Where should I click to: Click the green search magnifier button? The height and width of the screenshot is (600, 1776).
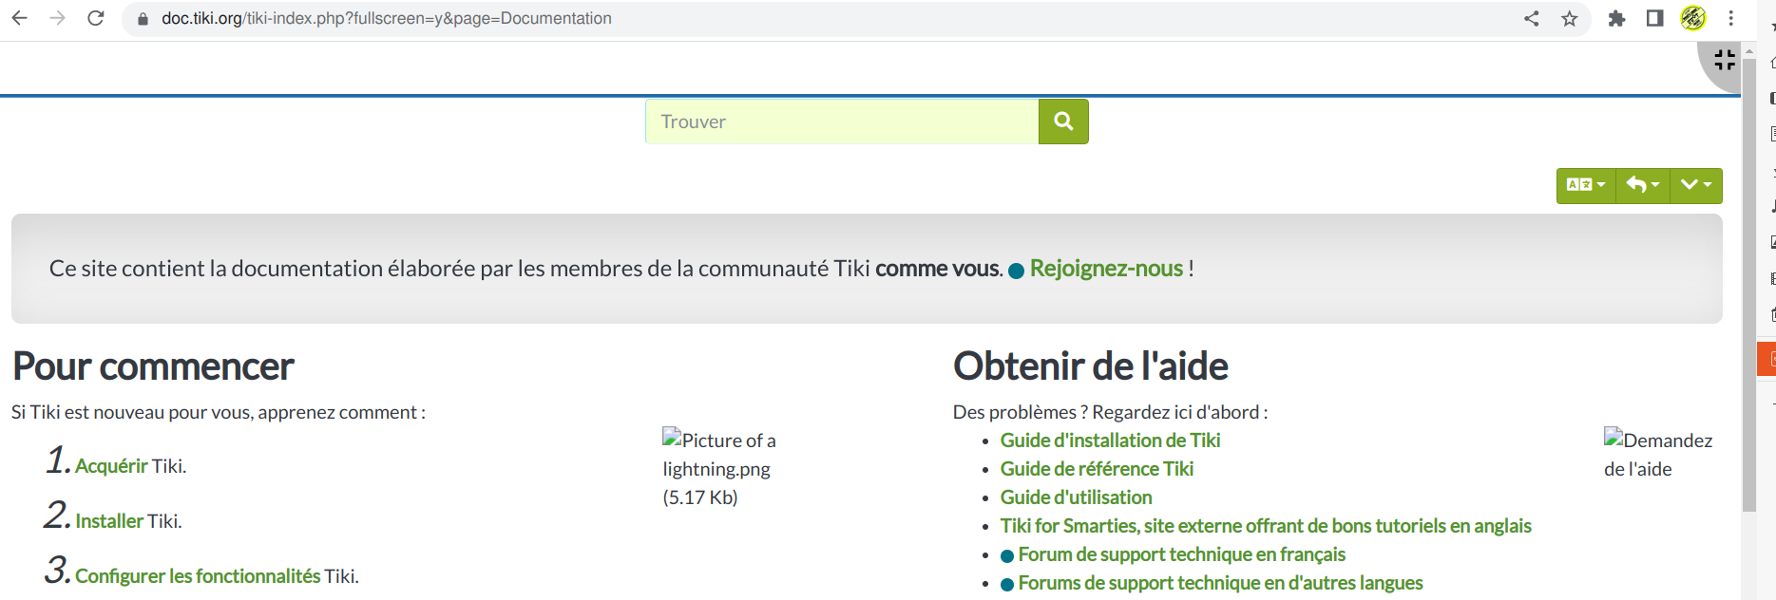pyautogui.click(x=1063, y=122)
